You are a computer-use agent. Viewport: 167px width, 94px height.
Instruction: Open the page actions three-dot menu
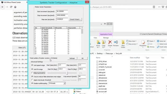159,7
